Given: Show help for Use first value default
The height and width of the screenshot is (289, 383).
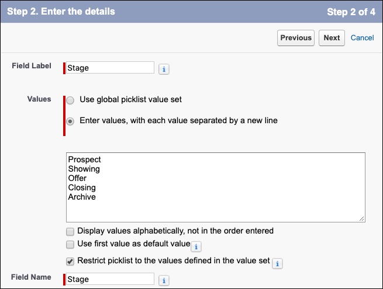Looking at the screenshot, I should 196,247.
